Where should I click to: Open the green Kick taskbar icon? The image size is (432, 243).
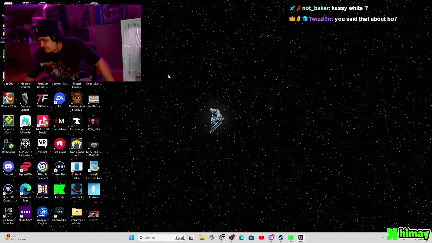click(x=291, y=238)
